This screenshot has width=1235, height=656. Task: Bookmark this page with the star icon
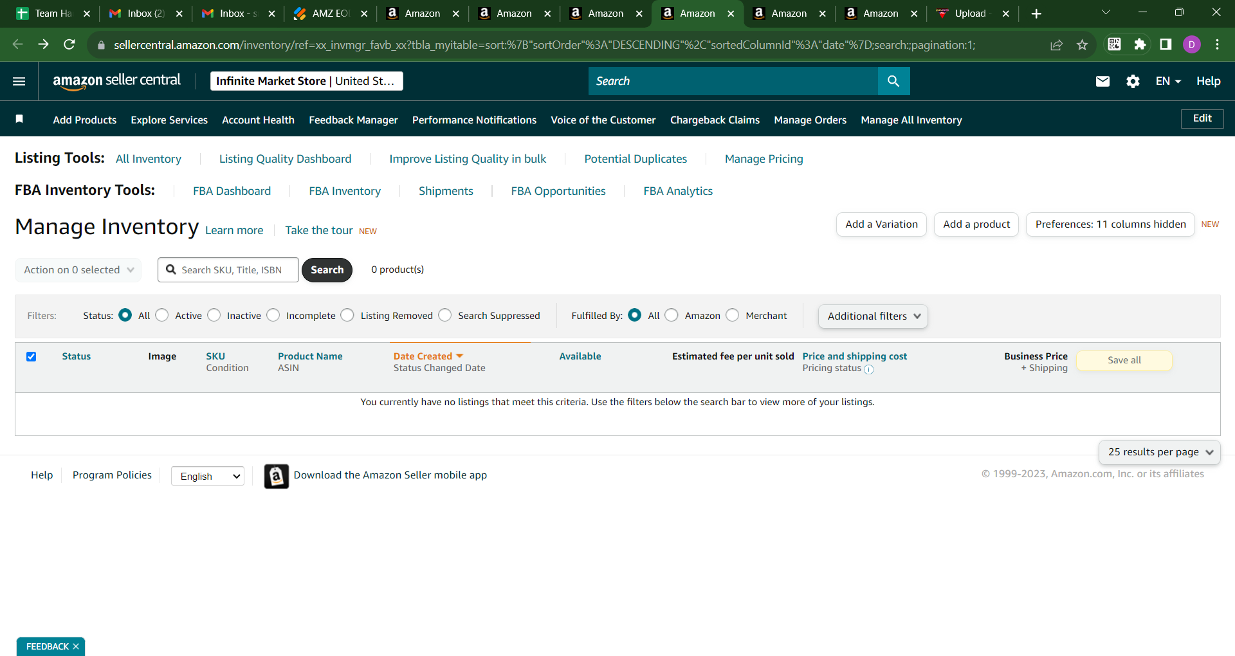pyautogui.click(x=1082, y=44)
